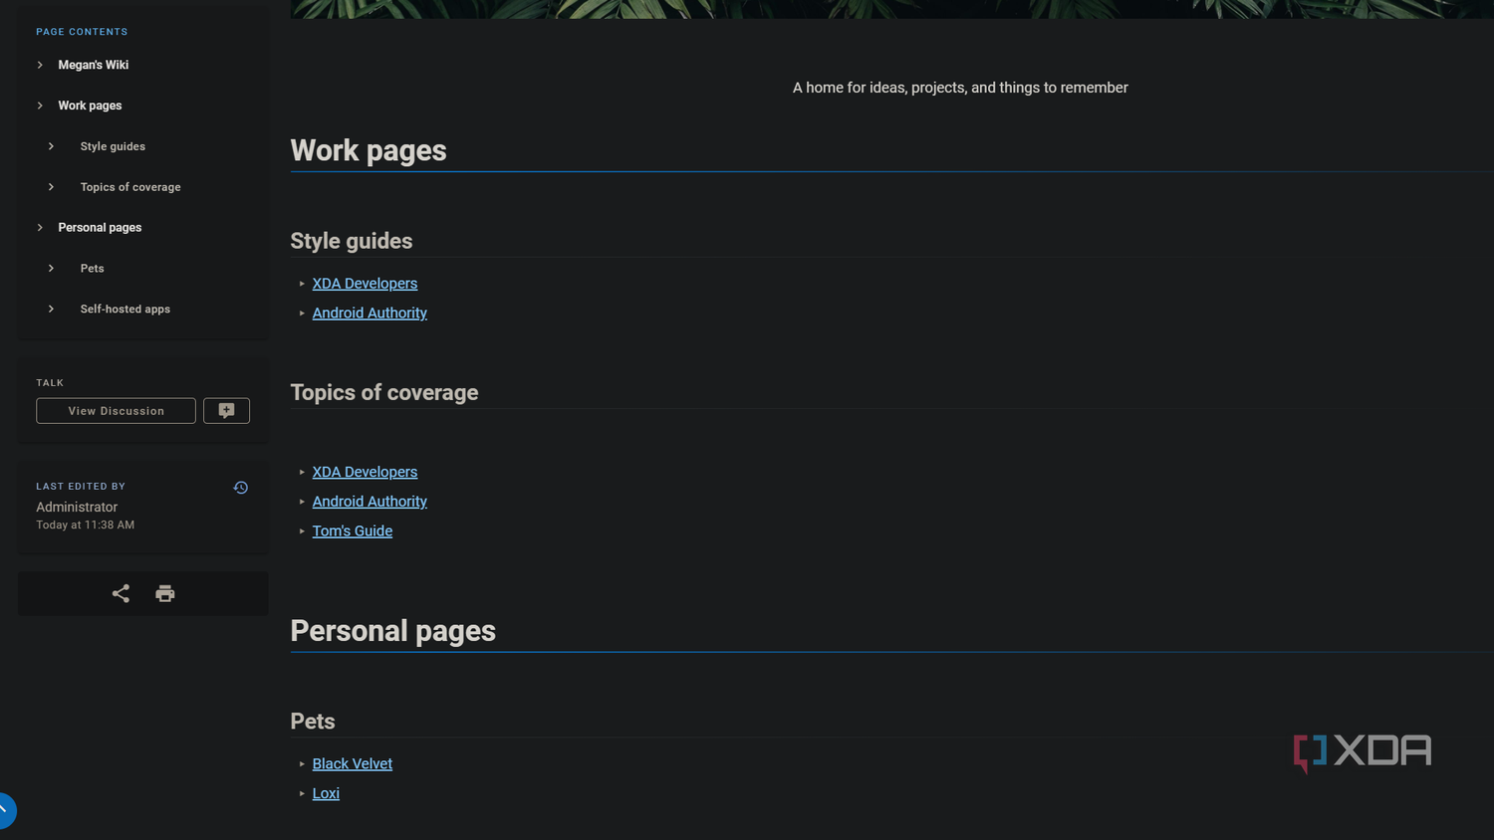1494x840 pixels.
Task: Expand chevron beside Personal pages in contents
Action: (40, 228)
